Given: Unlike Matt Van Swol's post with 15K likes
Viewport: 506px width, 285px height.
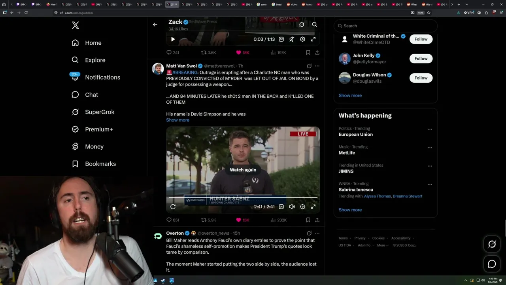Looking at the screenshot, I should [x=243, y=220].
